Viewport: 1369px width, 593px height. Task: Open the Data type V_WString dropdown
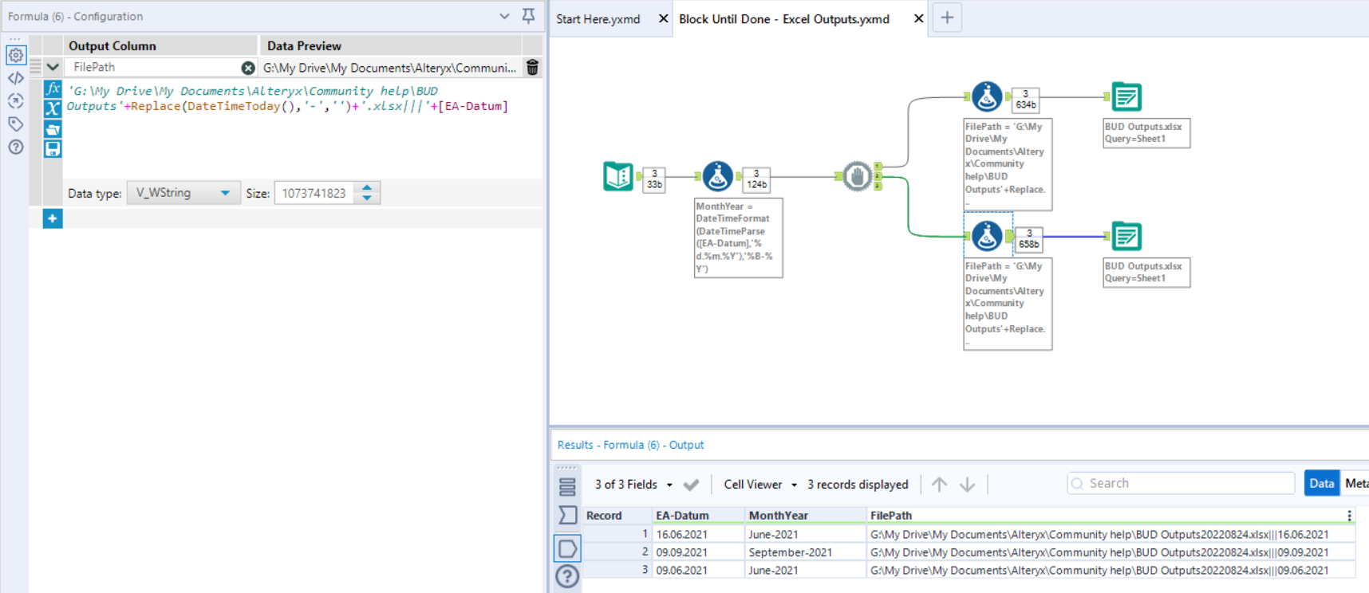pos(183,193)
